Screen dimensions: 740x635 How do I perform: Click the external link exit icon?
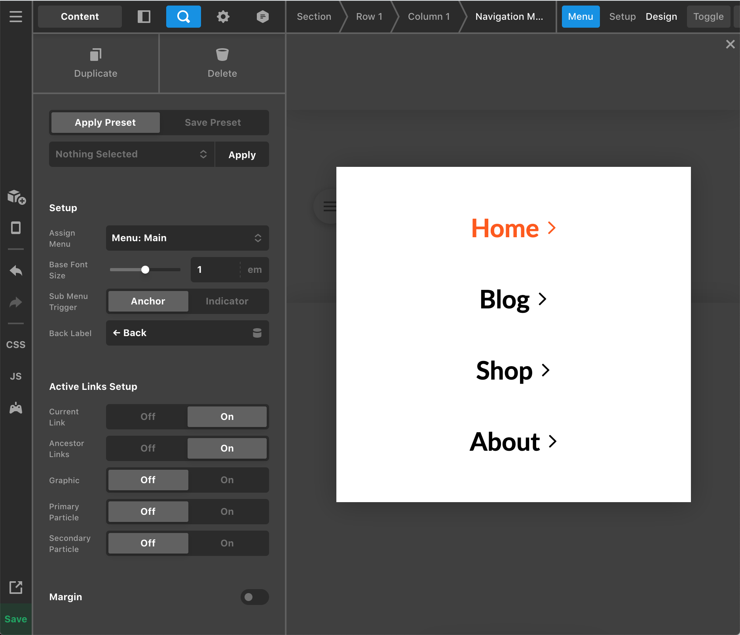[x=16, y=587]
